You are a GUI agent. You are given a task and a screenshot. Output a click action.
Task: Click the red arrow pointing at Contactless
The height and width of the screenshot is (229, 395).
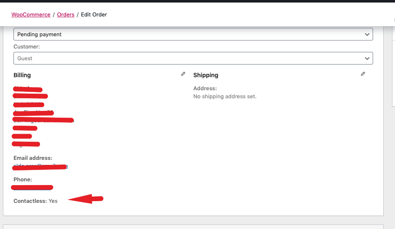coord(85,199)
